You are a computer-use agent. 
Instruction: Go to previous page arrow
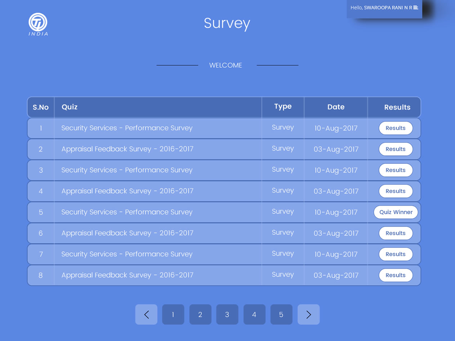coord(146,314)
